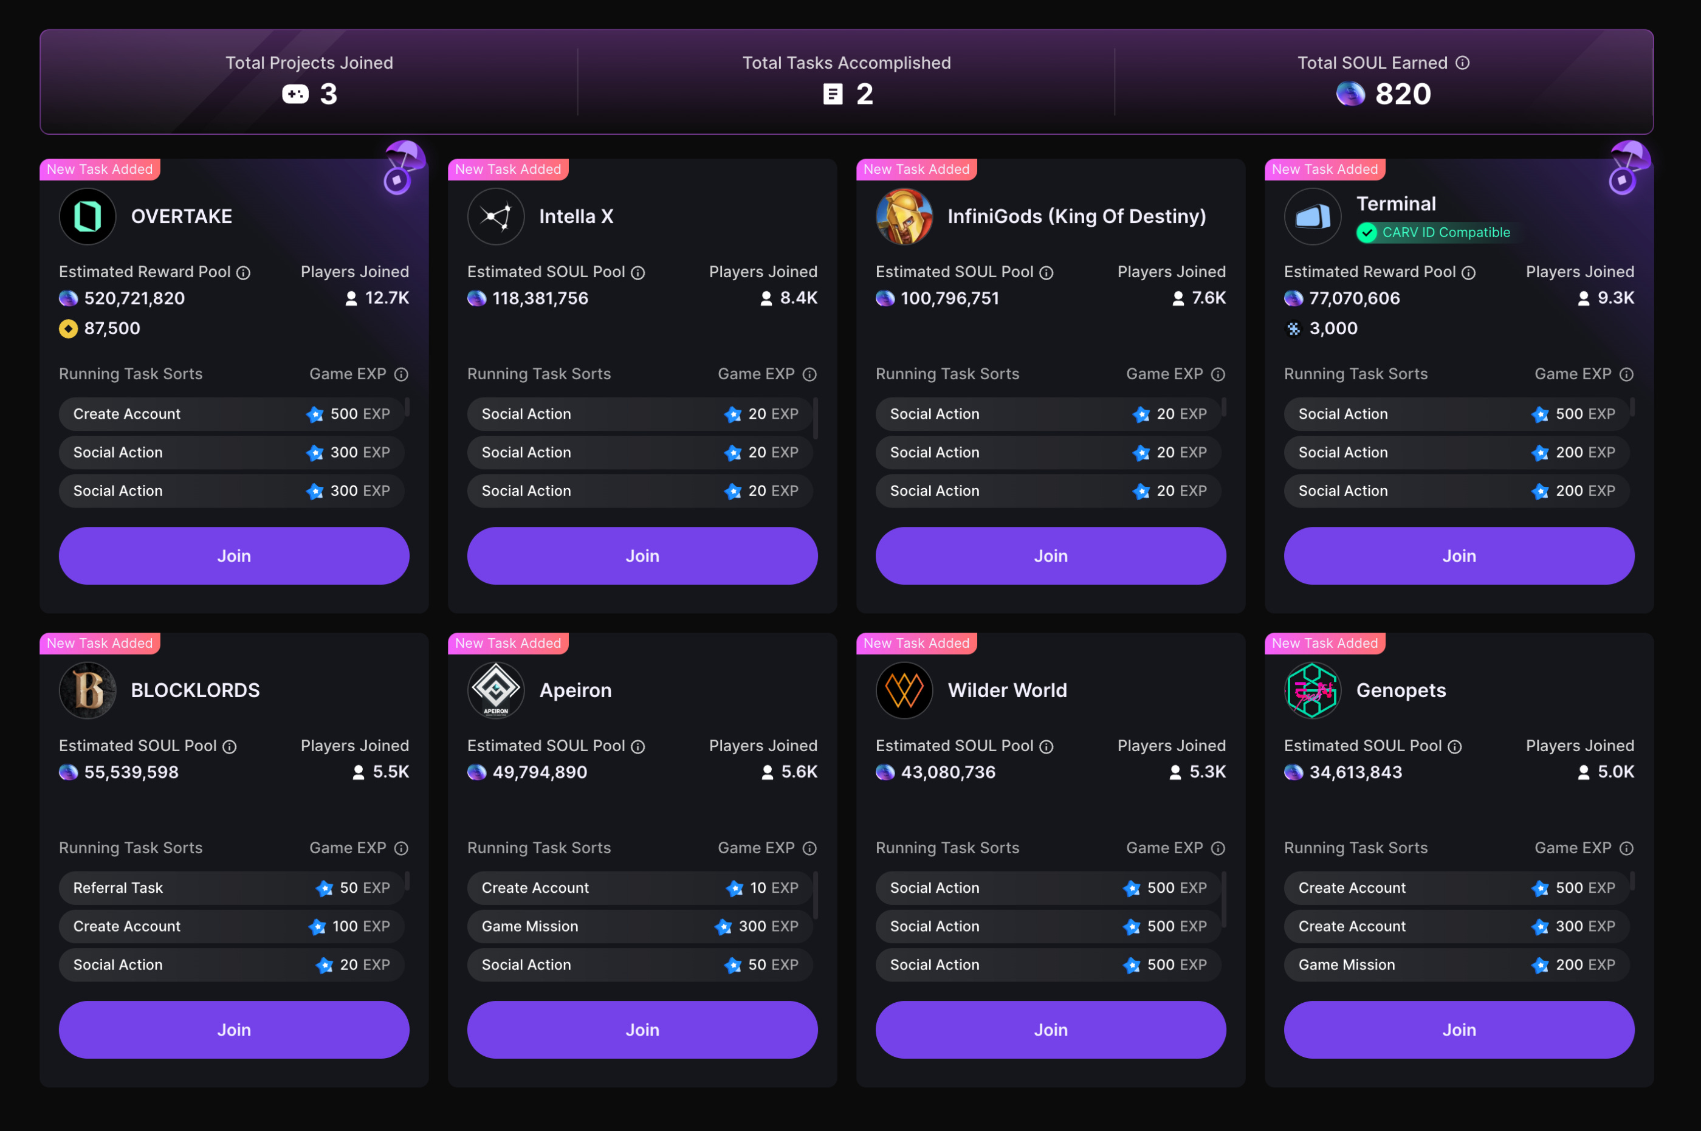Show info for Total SOUL Earned
The image size is (1701, 1131).
coord(1462,63)
